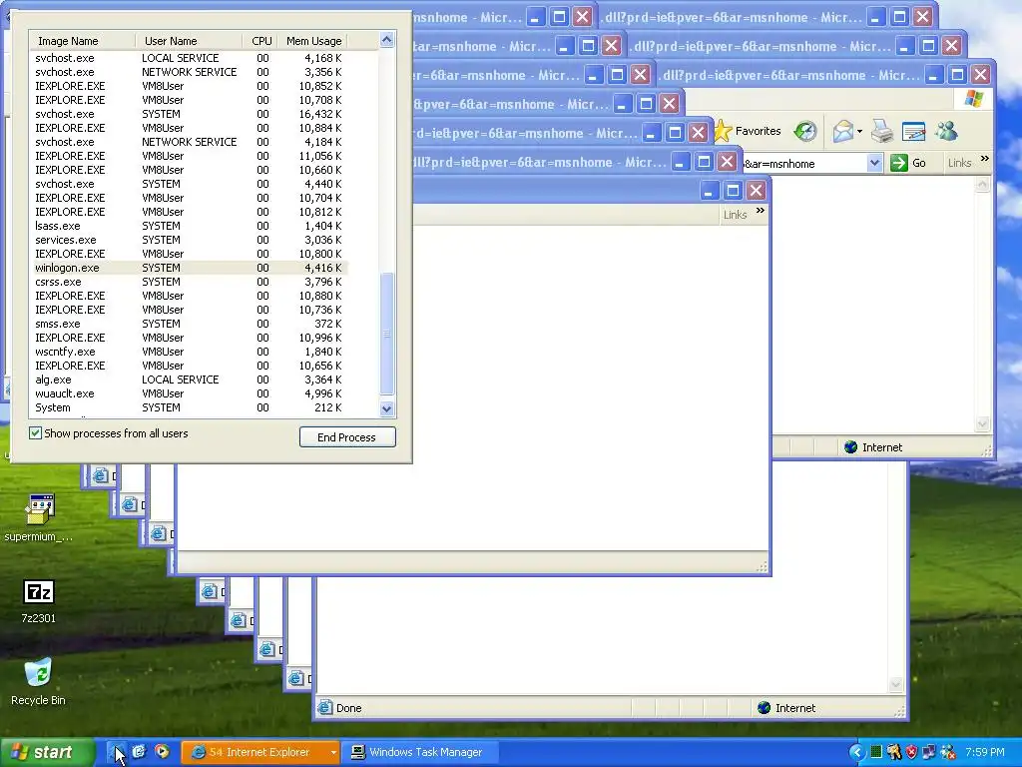Expand the address bar dropdown arrow
Screen dimensions: 1022x767
click(874, 163)
